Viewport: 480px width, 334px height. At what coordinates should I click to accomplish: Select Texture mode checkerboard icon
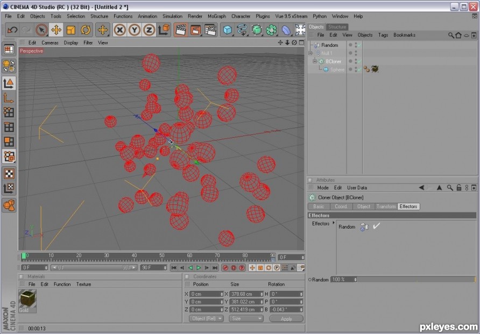[9, 173]
